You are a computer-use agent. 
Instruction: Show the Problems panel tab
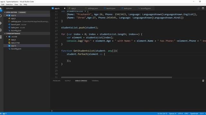pyautogui.click(x=57, y=81)
